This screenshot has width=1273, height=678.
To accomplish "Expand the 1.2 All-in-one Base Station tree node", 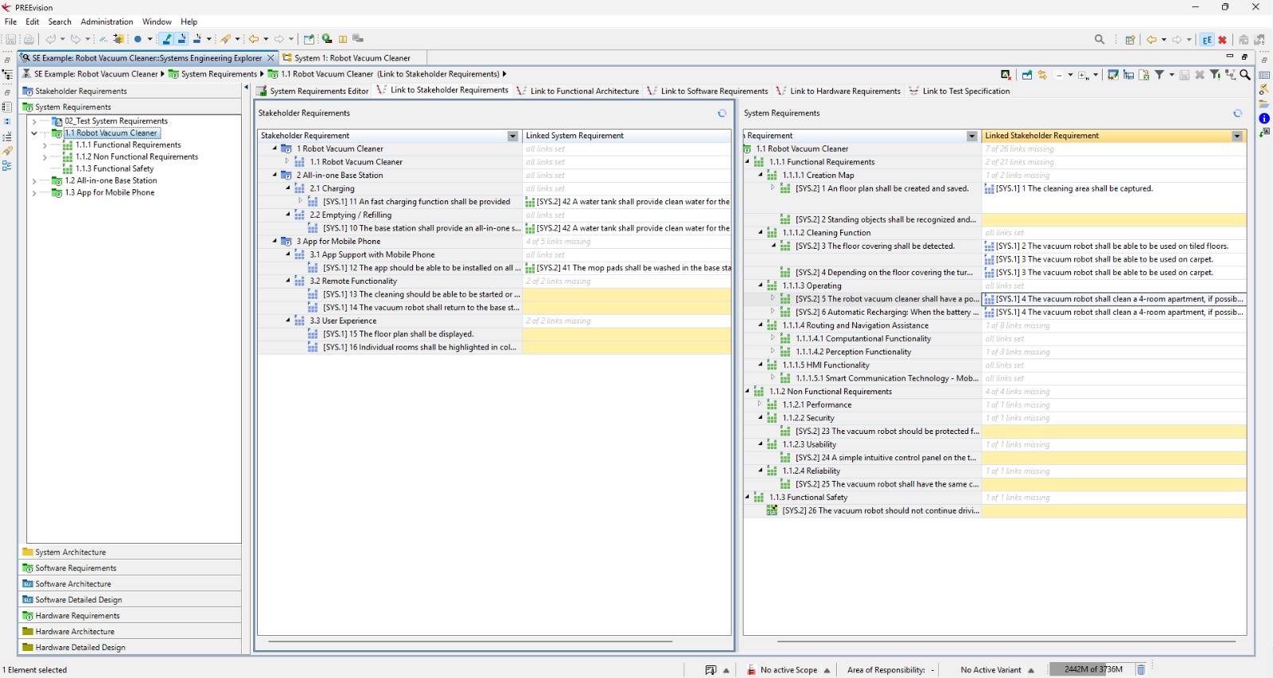I will [34, 181].
